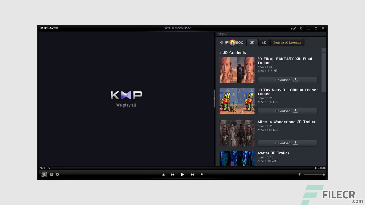The width and height of the screenshot is (365, 205).
Task: Click the 'Avatar 3D Trailer' title
Action: coord(273,153)
